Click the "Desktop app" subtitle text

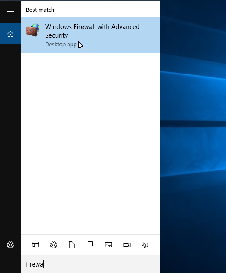point(61,45)
